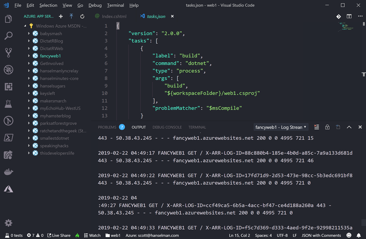The image size is (366, 239).
Task: Collapse the Windows Azure MSDN subscription node
Action: [25, 26]
